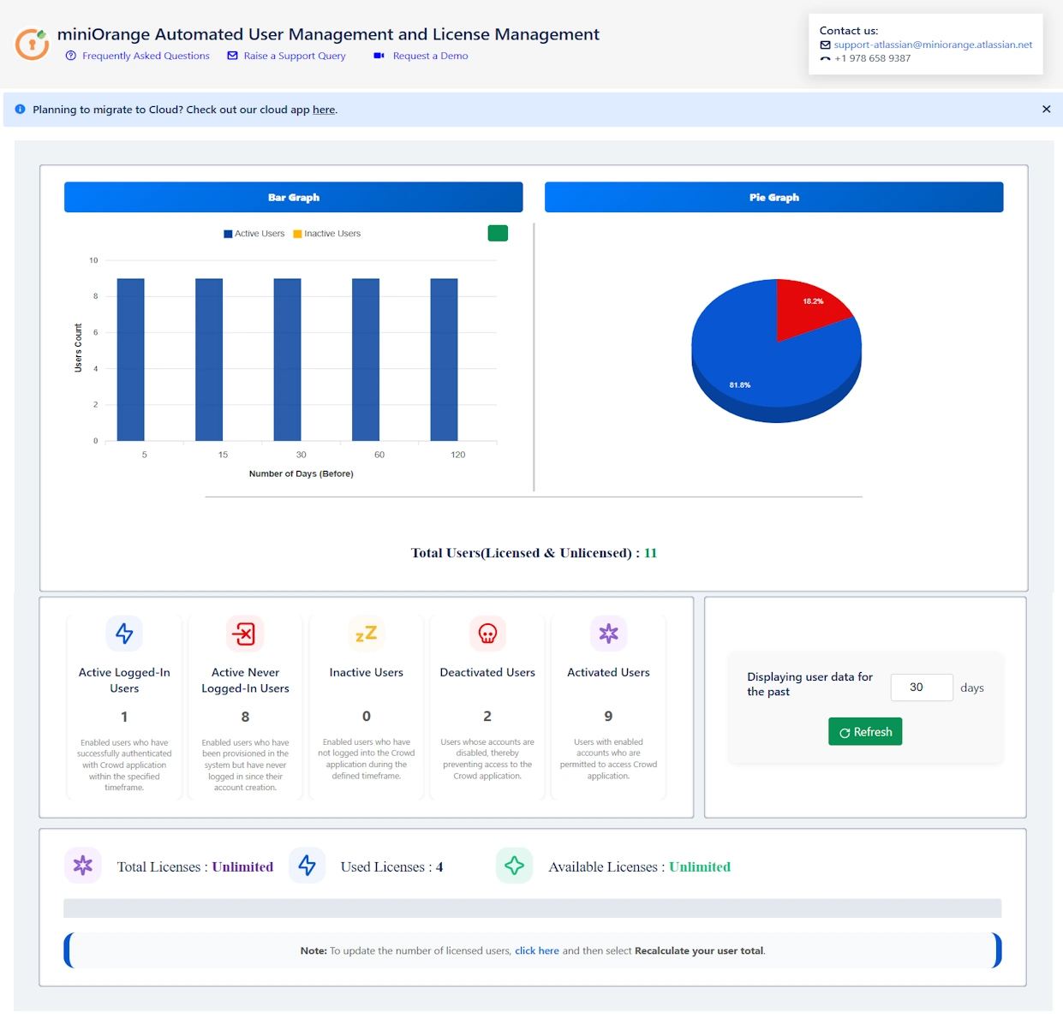1063x1024 pixels.
Task: Open Raise a Support Query link
Action: tap(295, 56)
